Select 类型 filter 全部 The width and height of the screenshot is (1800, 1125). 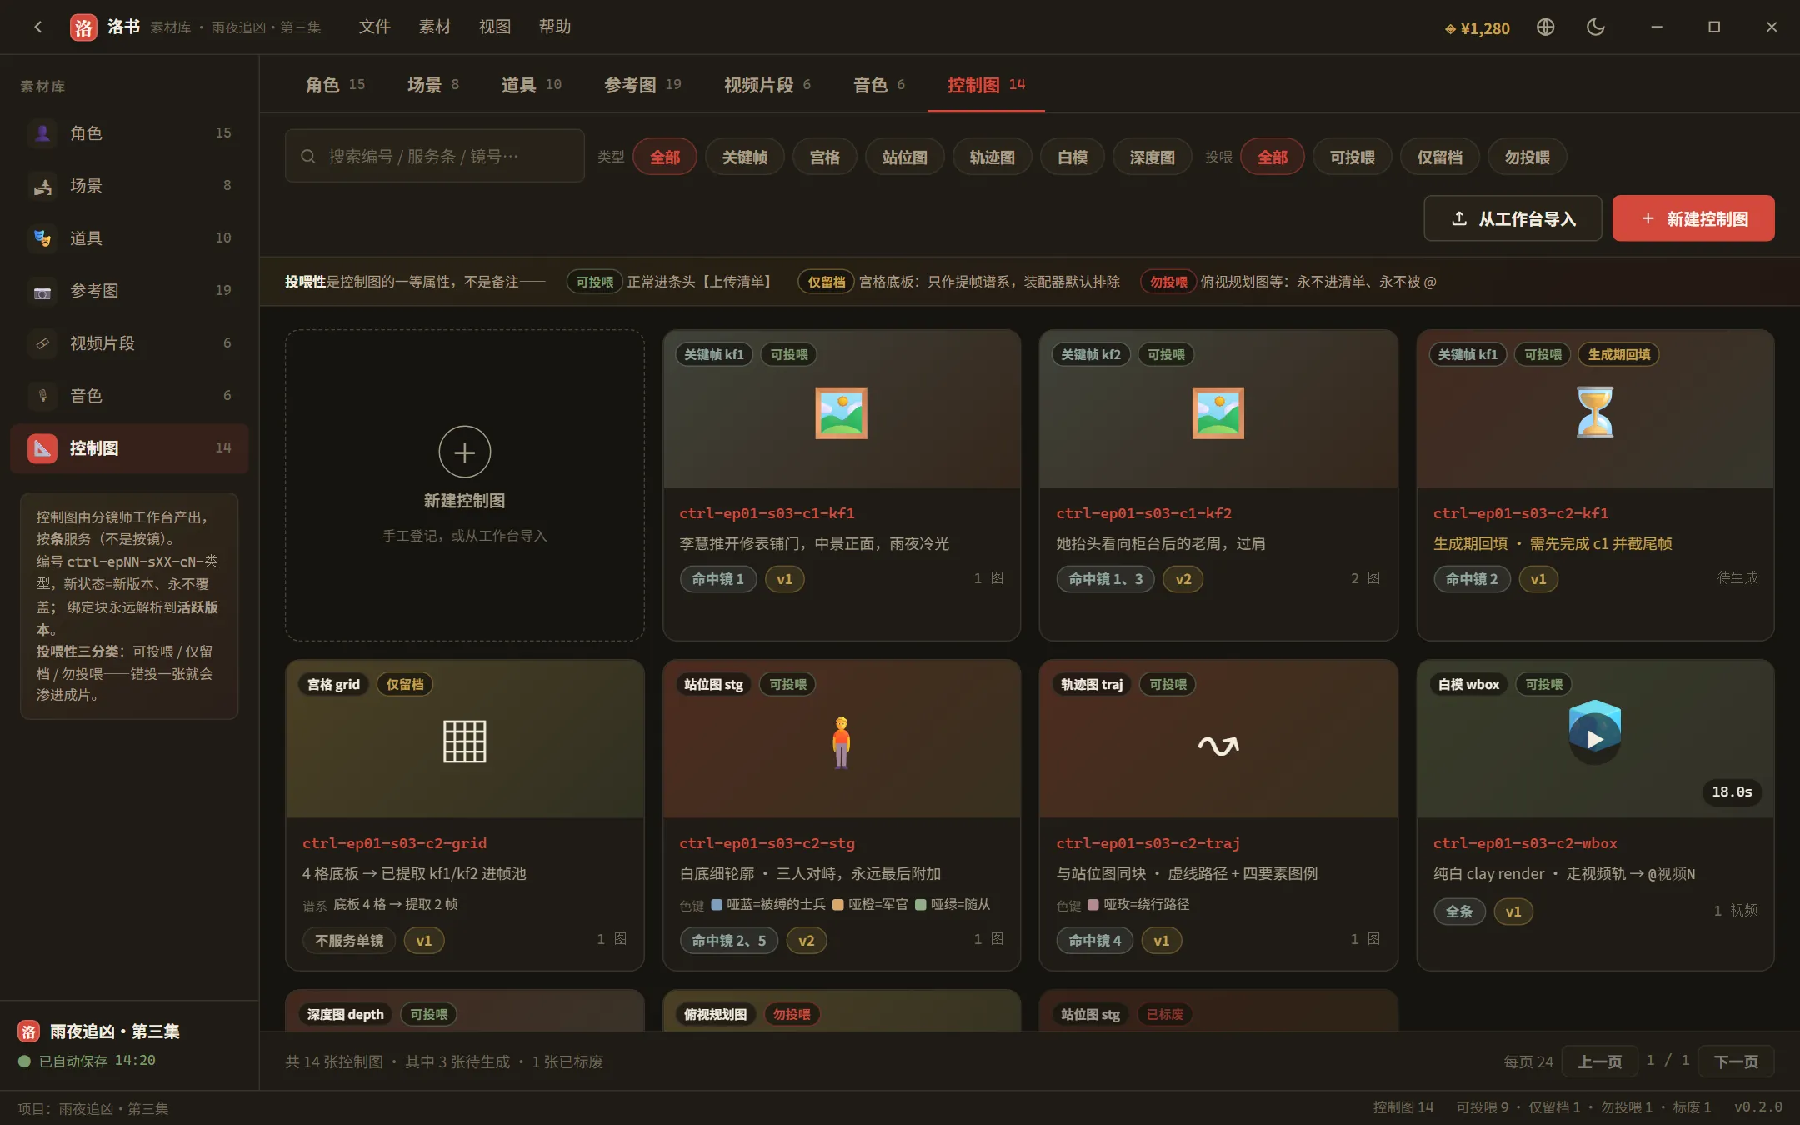click(664, 157)
